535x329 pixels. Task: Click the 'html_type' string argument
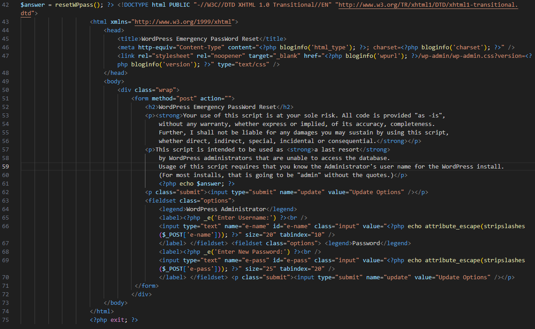pyautogui.click(x=329, y=48)
